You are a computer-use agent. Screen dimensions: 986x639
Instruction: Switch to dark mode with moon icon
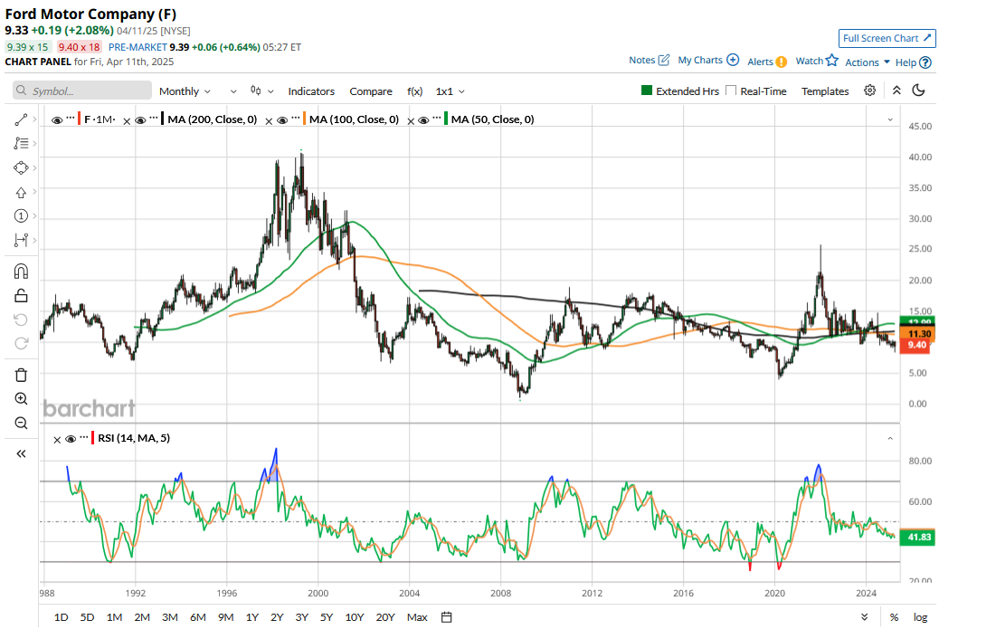pos(919,91)
